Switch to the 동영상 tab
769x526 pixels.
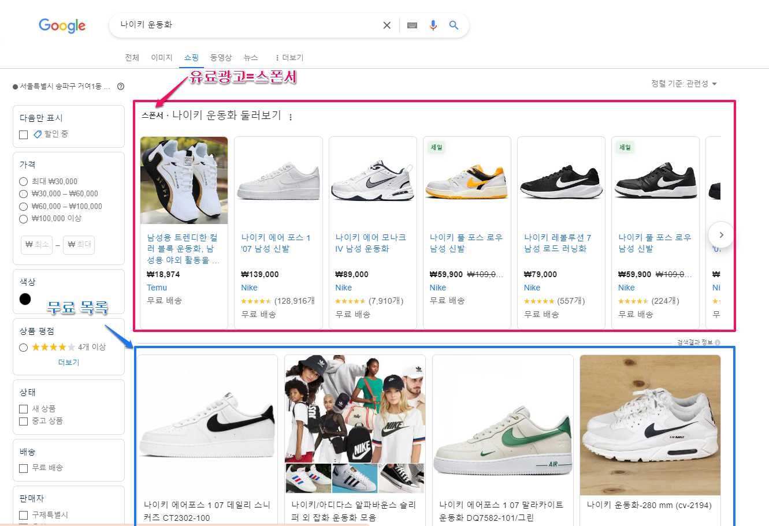(x=221, y=58)
